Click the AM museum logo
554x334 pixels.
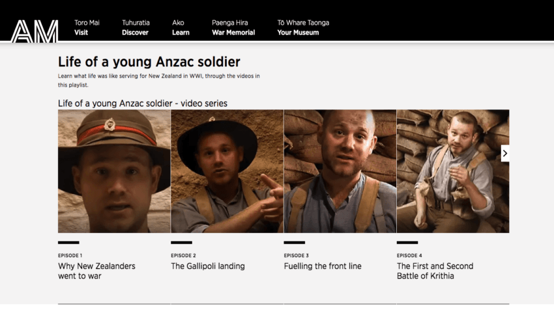coord(35,31)
